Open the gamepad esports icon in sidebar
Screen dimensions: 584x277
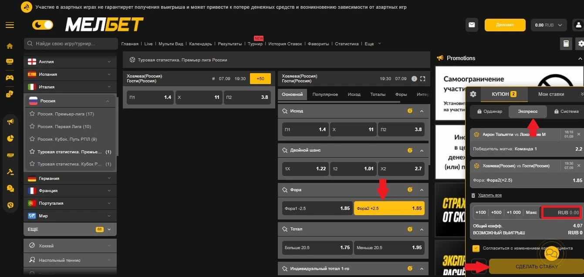(x=10, y=78)
